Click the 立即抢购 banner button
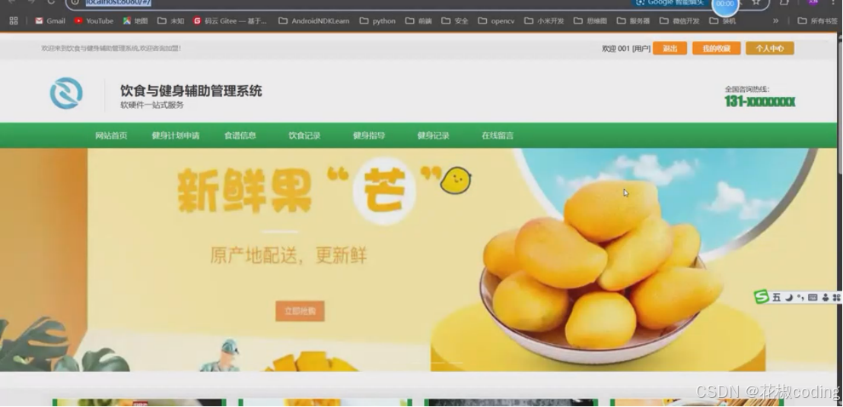 (x=300, y=311)
